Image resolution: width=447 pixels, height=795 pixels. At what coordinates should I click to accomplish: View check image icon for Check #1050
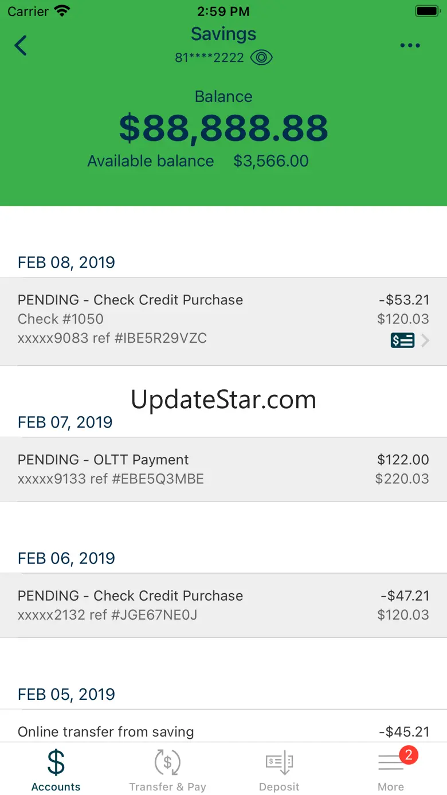pos(402,340)
